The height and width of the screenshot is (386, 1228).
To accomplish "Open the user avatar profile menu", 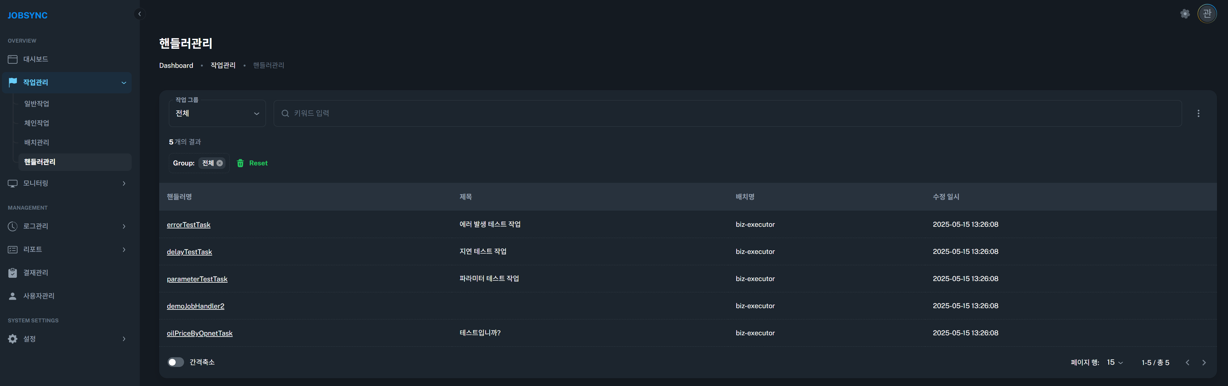I will click(1207, 14).
